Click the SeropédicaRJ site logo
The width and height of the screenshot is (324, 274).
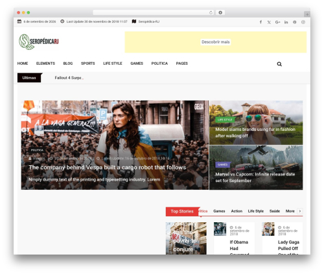pos(39,41)
